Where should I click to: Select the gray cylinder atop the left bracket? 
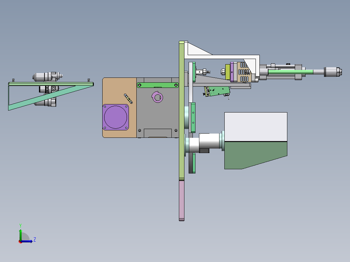pyautogui.click(x=47, y=77)
